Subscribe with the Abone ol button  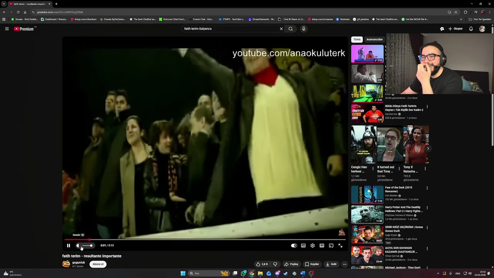[x=98, y=264]
